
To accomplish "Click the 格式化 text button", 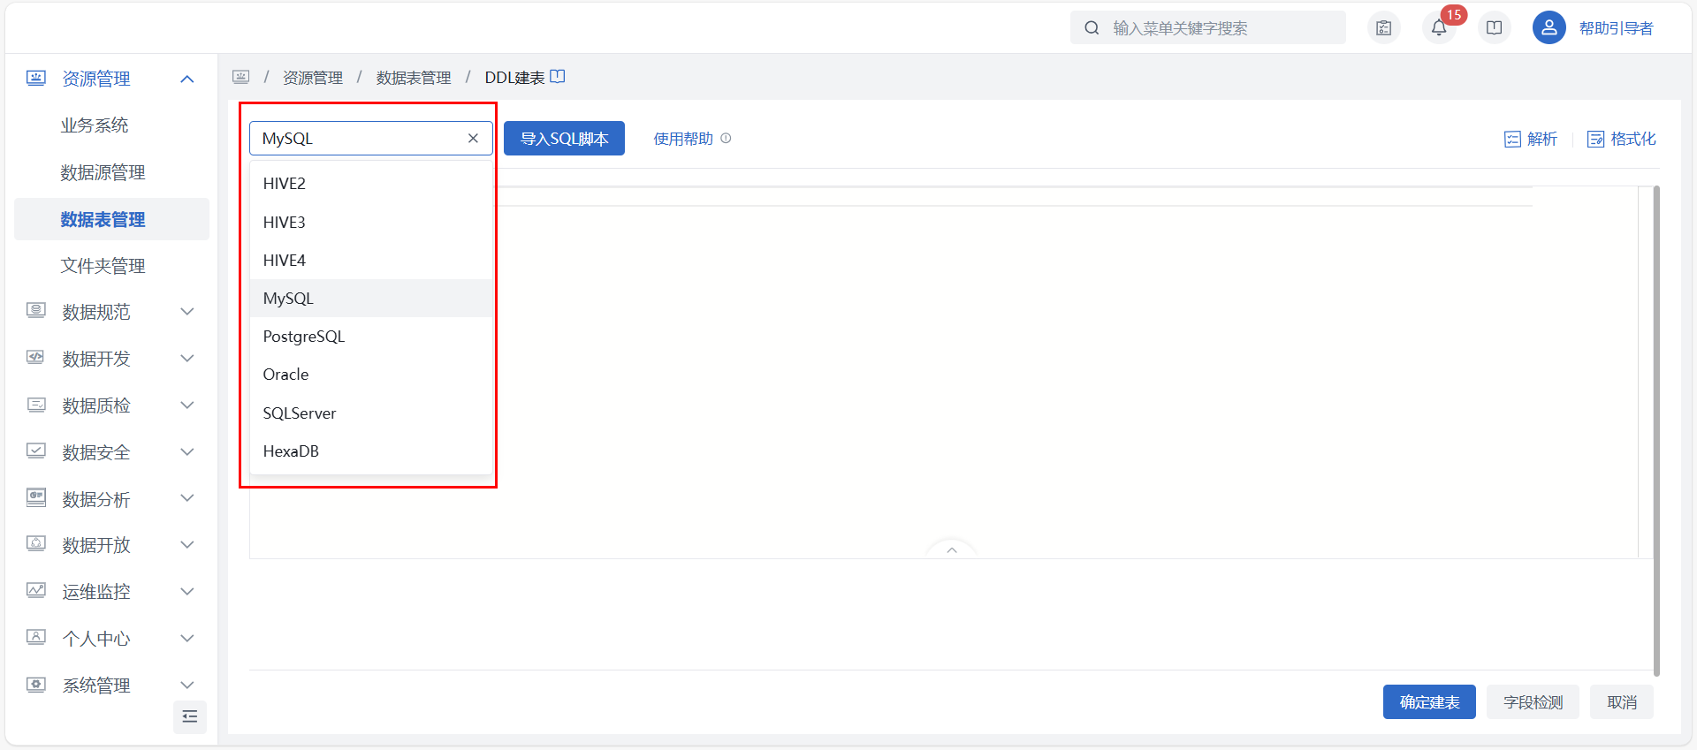I will pyautogui.click(x=1633, y=139).
